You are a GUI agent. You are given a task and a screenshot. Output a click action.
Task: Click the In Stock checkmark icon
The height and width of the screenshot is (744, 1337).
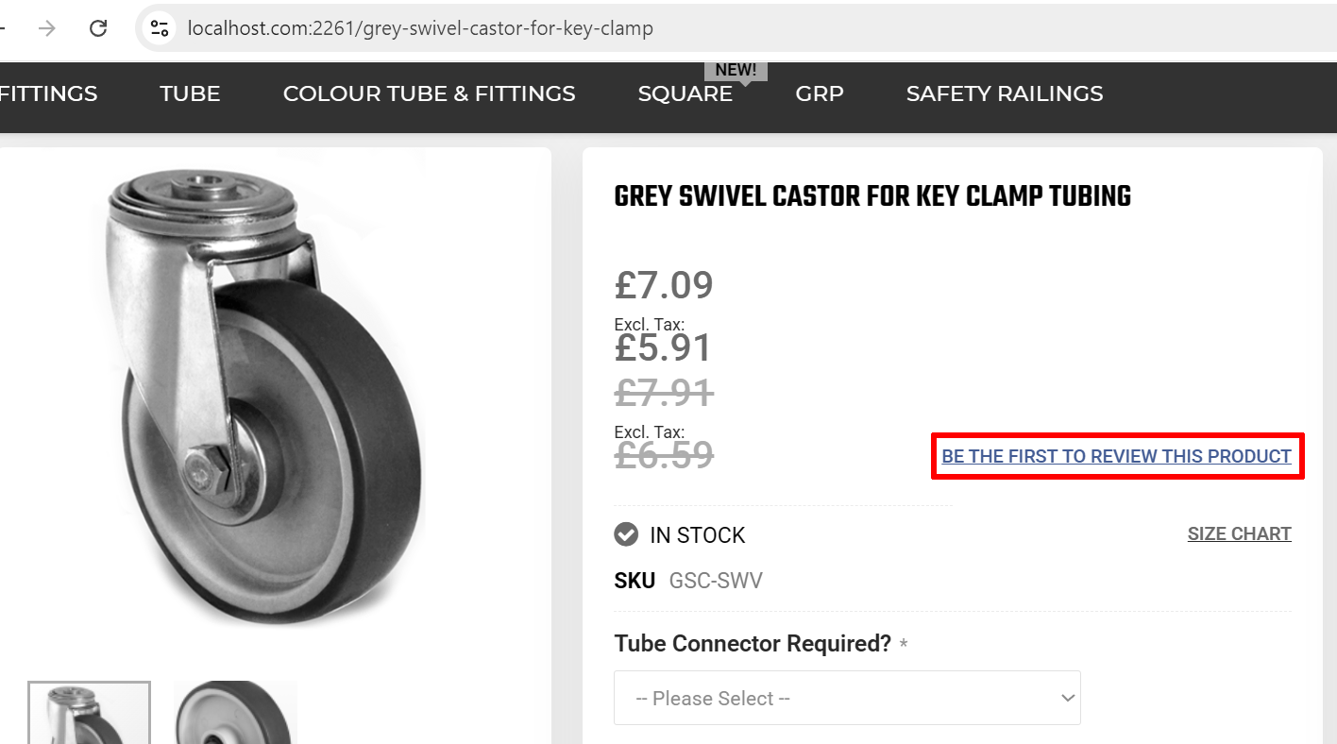click(x=626, y=535)
